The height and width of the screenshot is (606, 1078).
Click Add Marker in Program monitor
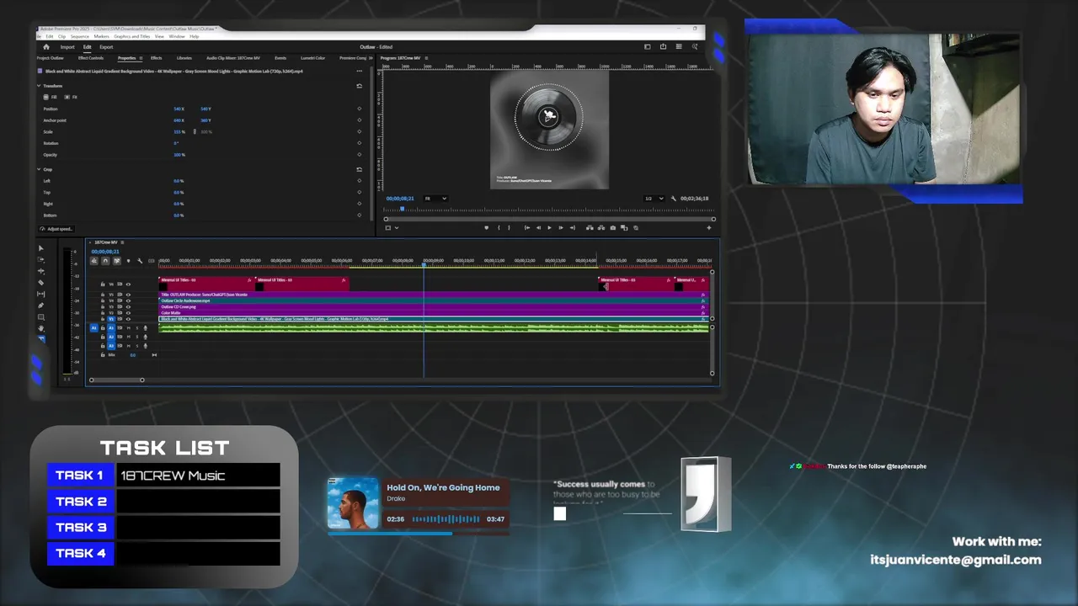click(x=486, y=227)
